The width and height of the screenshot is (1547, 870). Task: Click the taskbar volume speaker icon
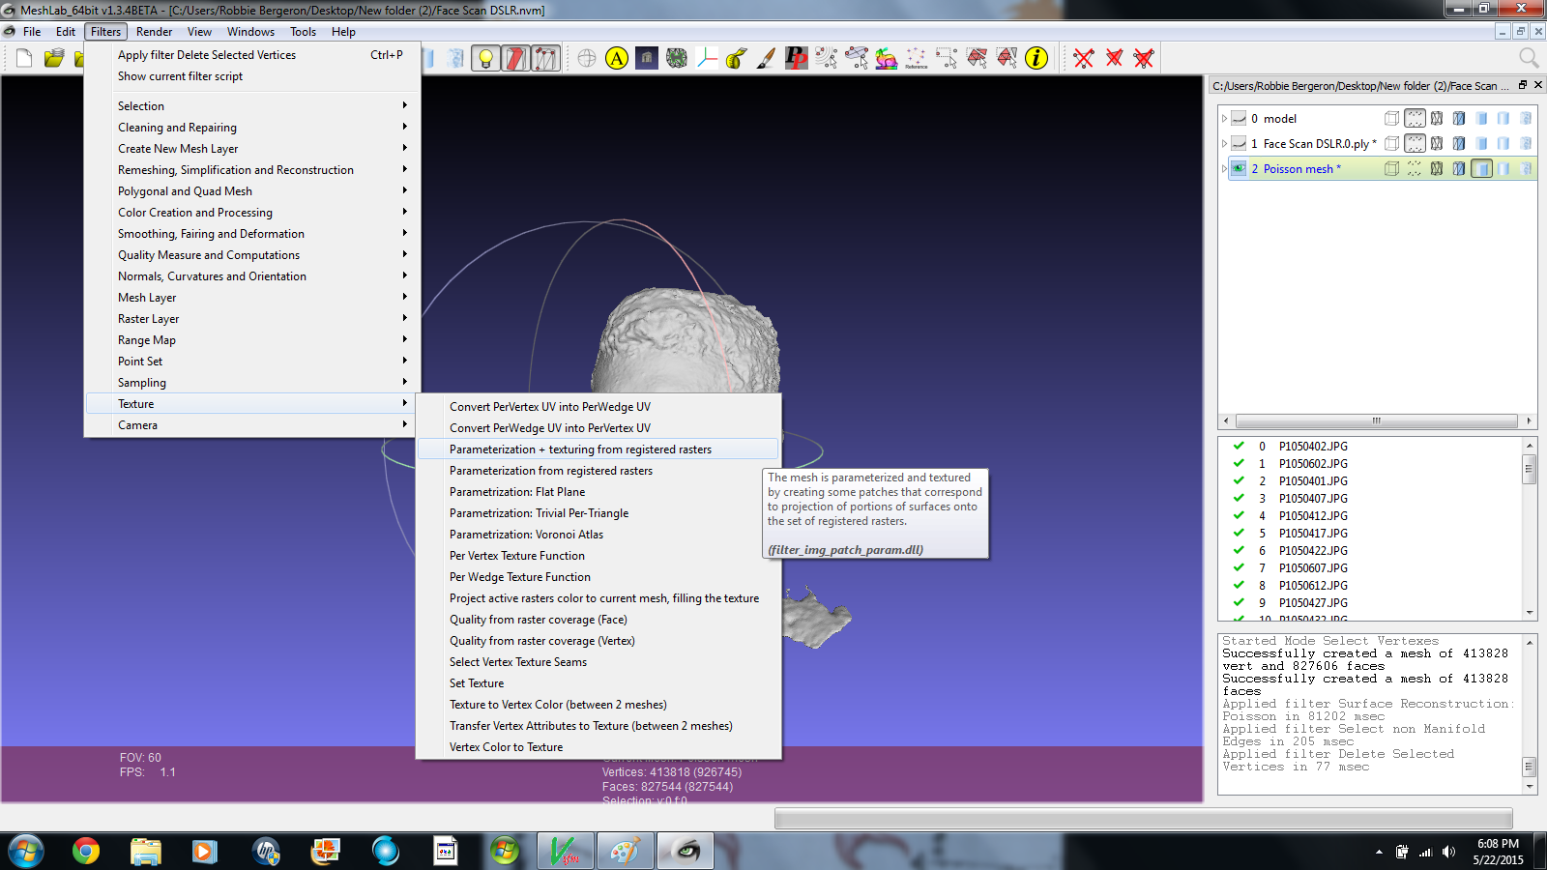tap(1448, 852)
